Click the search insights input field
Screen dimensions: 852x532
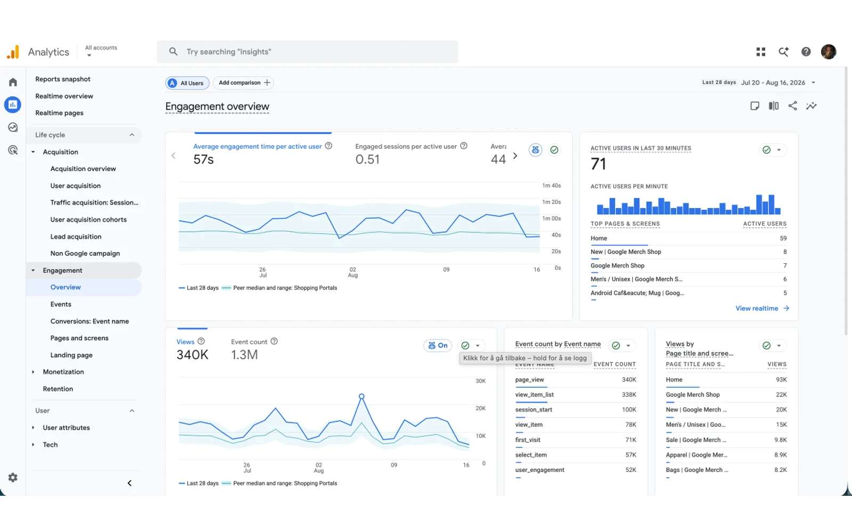tap(307, 52)
